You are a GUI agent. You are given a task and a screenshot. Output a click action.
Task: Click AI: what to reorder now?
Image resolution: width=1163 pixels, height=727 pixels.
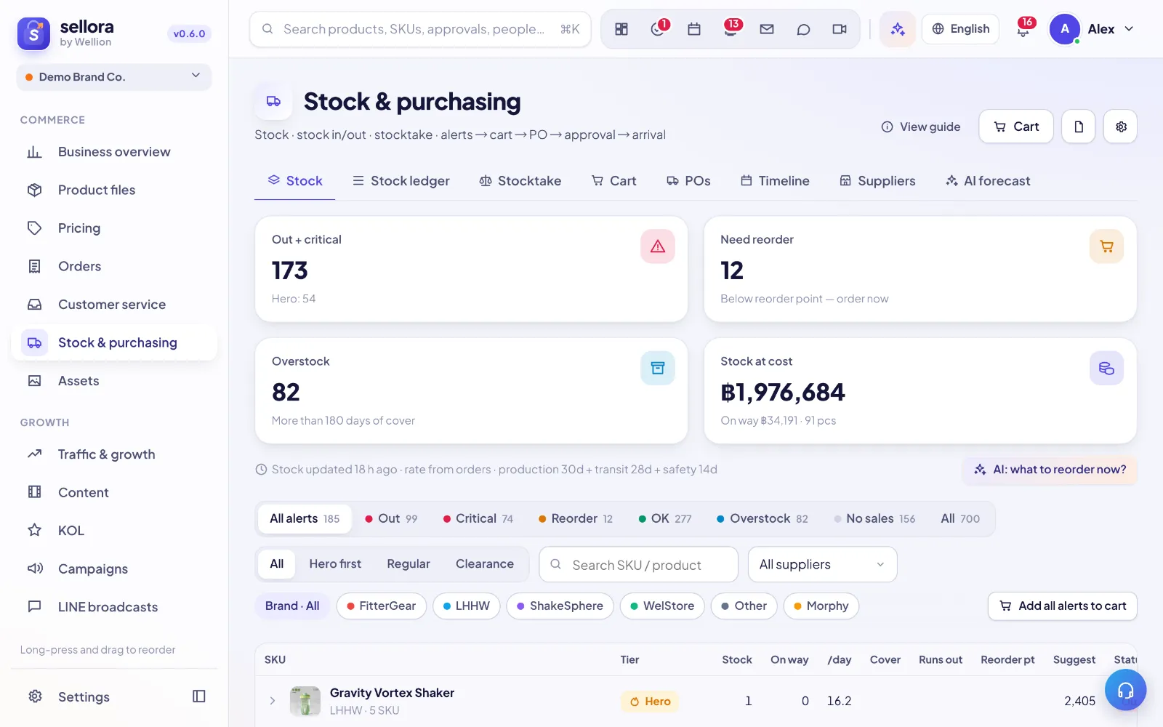tap(1050, 470)
